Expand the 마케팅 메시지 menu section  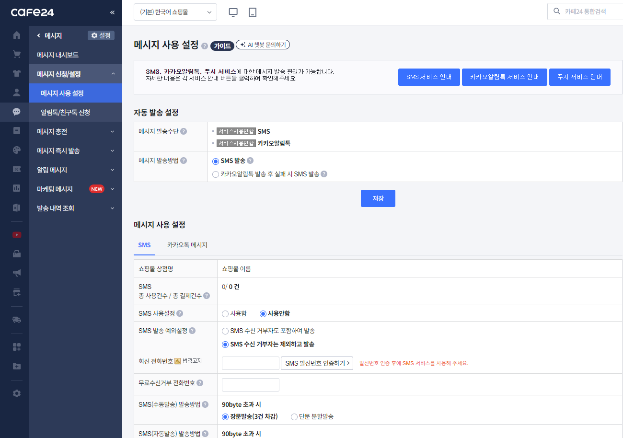point(76,189)
